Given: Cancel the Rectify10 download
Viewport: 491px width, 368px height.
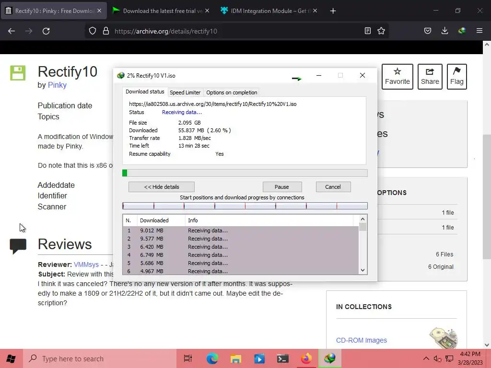Looking at the screenshot, I should (333, 187).
